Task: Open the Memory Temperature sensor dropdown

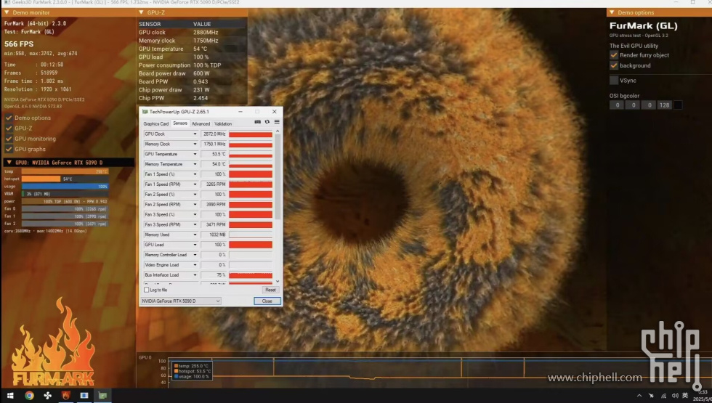Action: click(195, 164)
